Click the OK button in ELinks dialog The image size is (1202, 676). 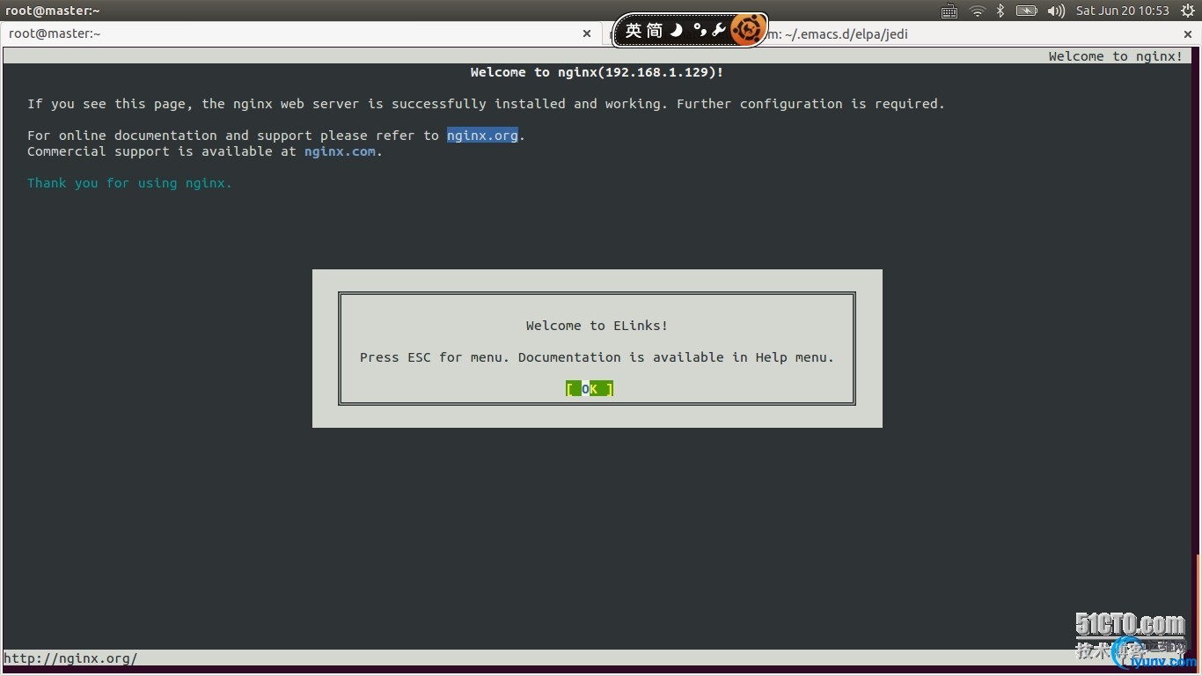pos(589,389)
